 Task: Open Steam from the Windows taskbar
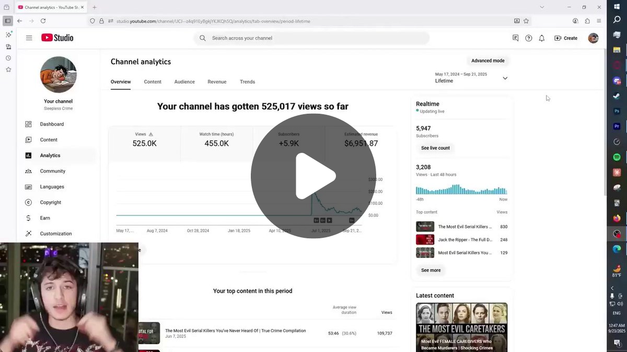point(617,96)
